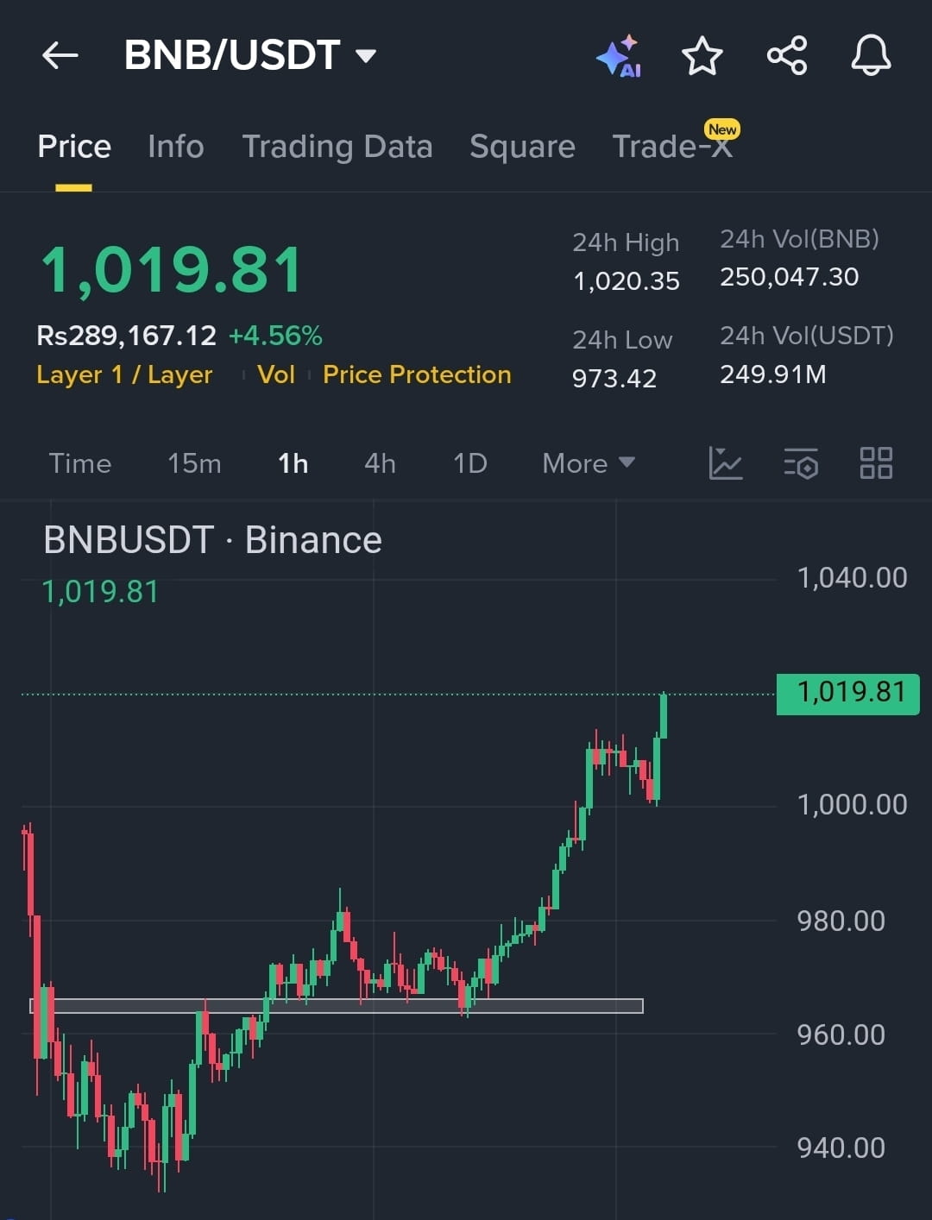The height and width of the screenshot is (1220, 932).
Task: Select the 15m chart interval
Action: 194,463
